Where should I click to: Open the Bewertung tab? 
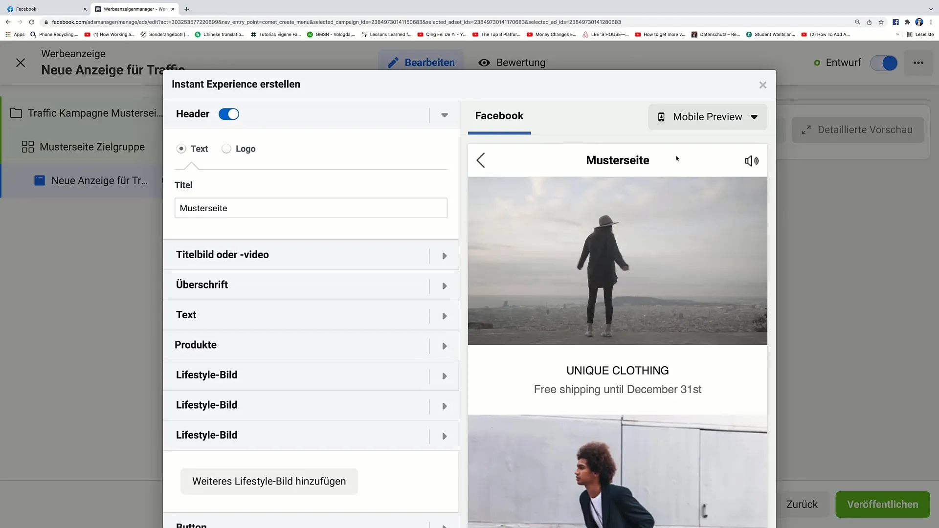[512, 63]
